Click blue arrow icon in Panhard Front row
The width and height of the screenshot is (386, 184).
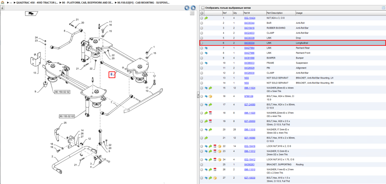tap(206, 53)
